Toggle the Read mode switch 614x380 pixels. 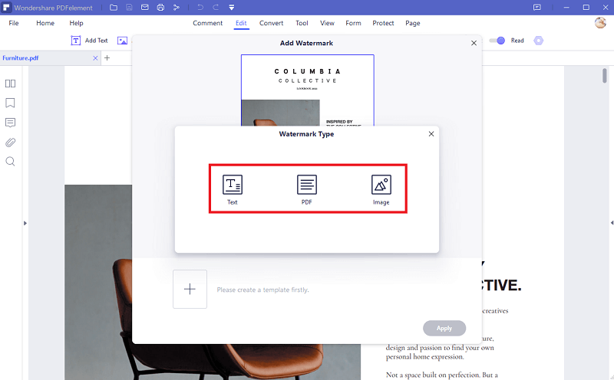click(497, 41)
